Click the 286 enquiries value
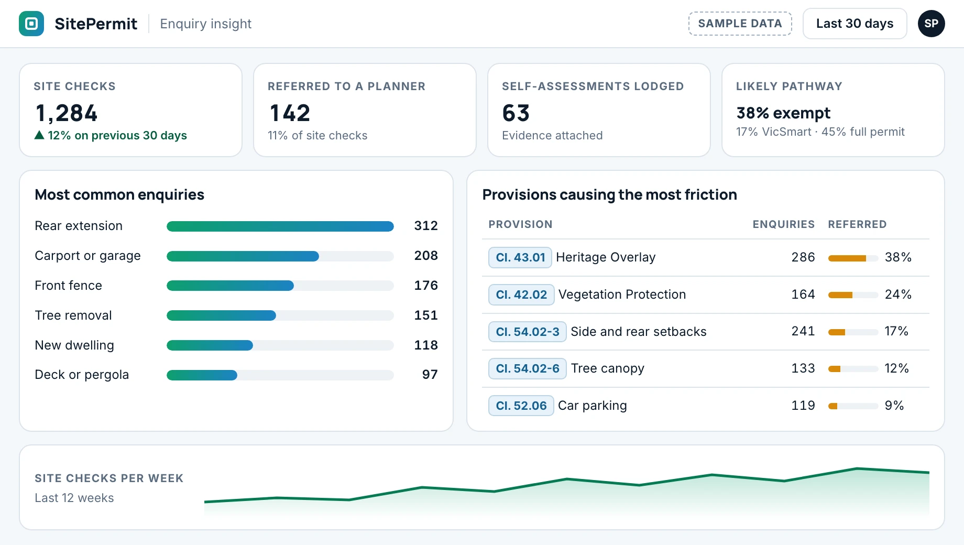The height and width of the screenshot is (545, 964). tap(803, 257)
